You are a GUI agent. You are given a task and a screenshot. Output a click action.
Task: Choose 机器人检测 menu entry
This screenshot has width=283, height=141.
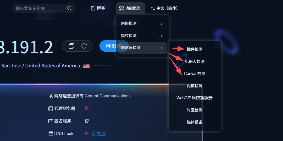point(195,61)
